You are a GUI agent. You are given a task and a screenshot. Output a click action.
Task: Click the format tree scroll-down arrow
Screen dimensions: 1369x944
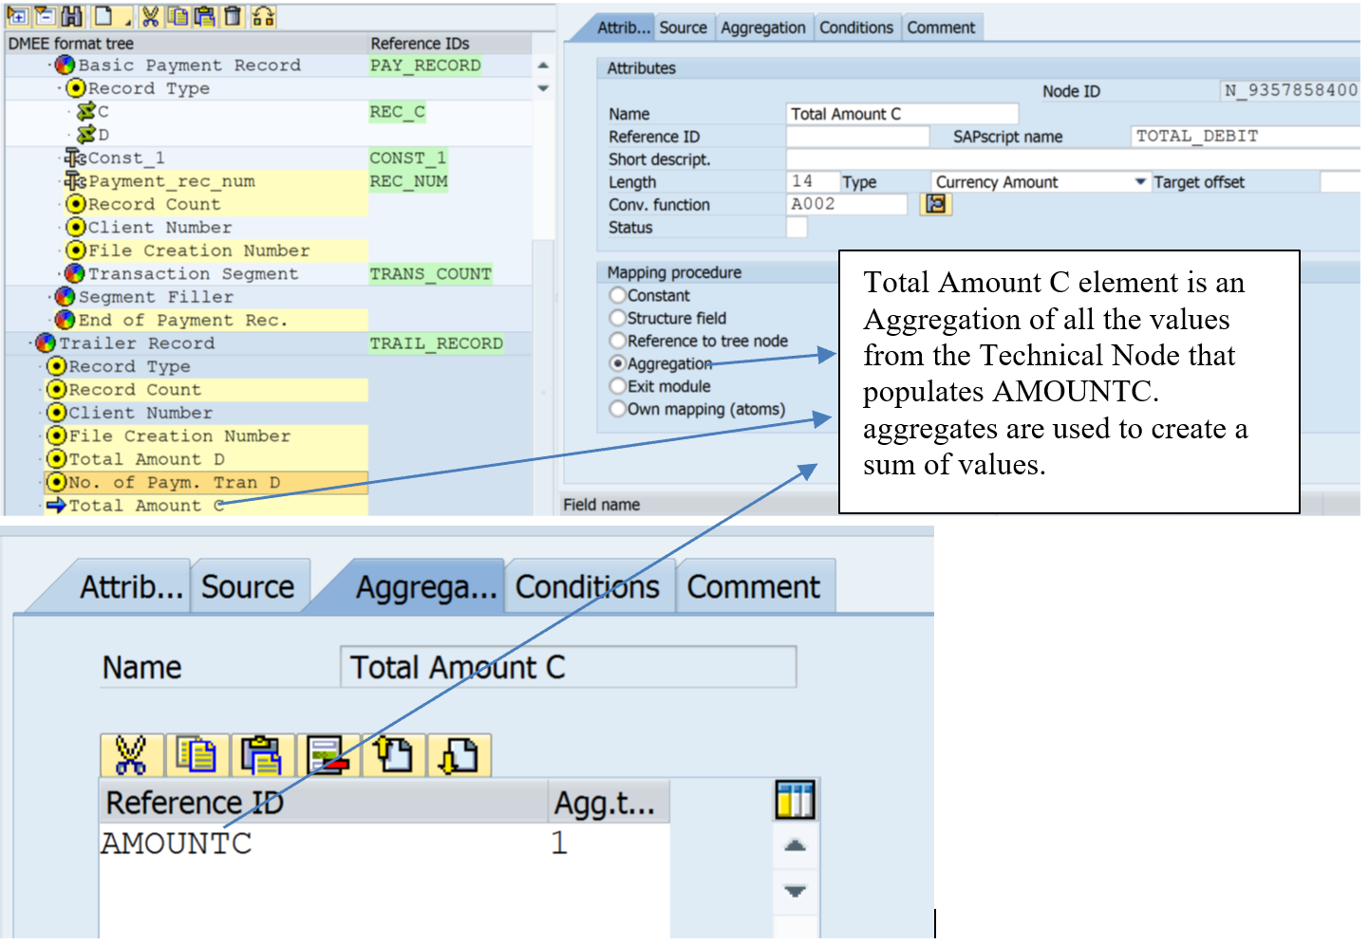pyautogui.click(x=543, y=88)
